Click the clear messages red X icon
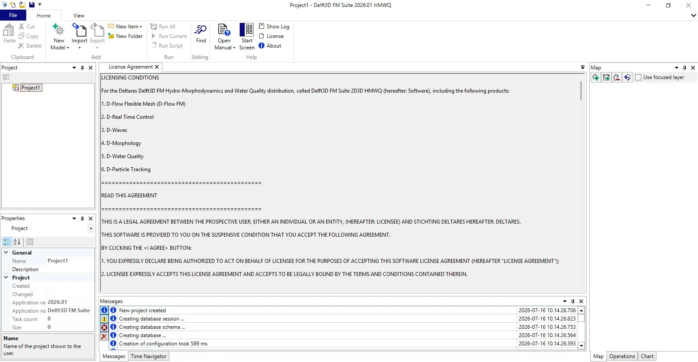This screenshot has width=698, height=362. [x=104, y=336]
